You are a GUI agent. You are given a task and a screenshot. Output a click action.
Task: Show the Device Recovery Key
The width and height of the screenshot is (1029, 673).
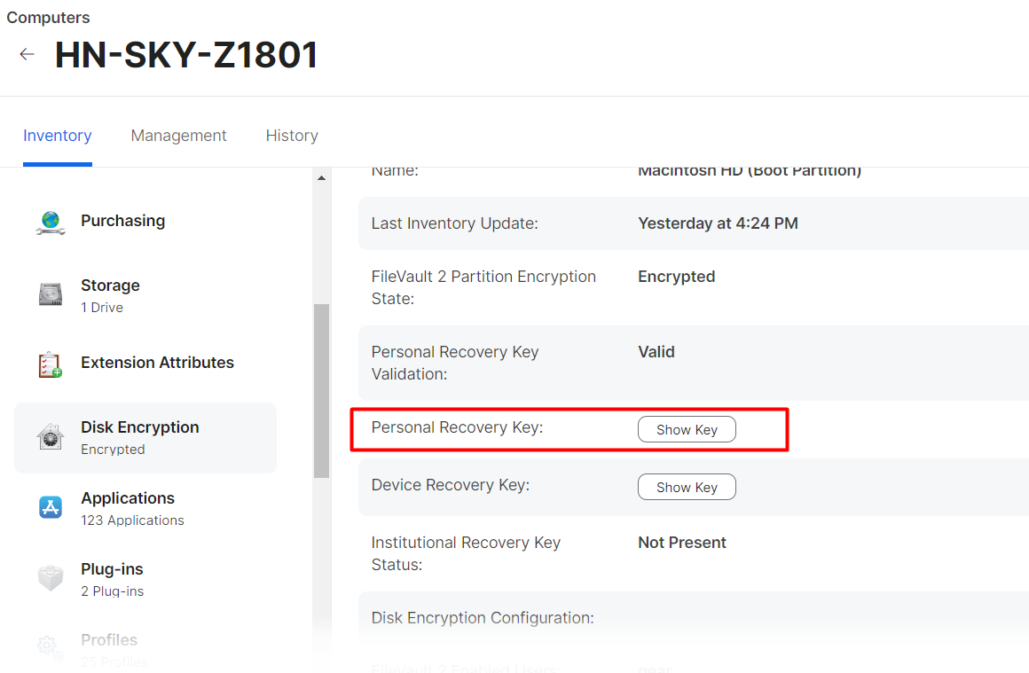(687, 488)
